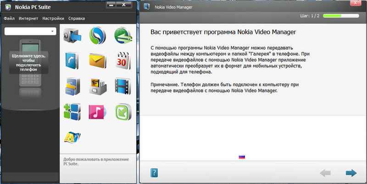Screen dimensions: 367x184
Task: Open the Calendar icon showing 30
Action: pos(123,61)
